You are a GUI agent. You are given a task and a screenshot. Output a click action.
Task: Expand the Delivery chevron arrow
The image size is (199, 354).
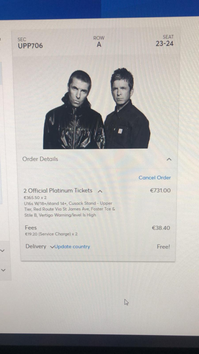tap(52, 247)
